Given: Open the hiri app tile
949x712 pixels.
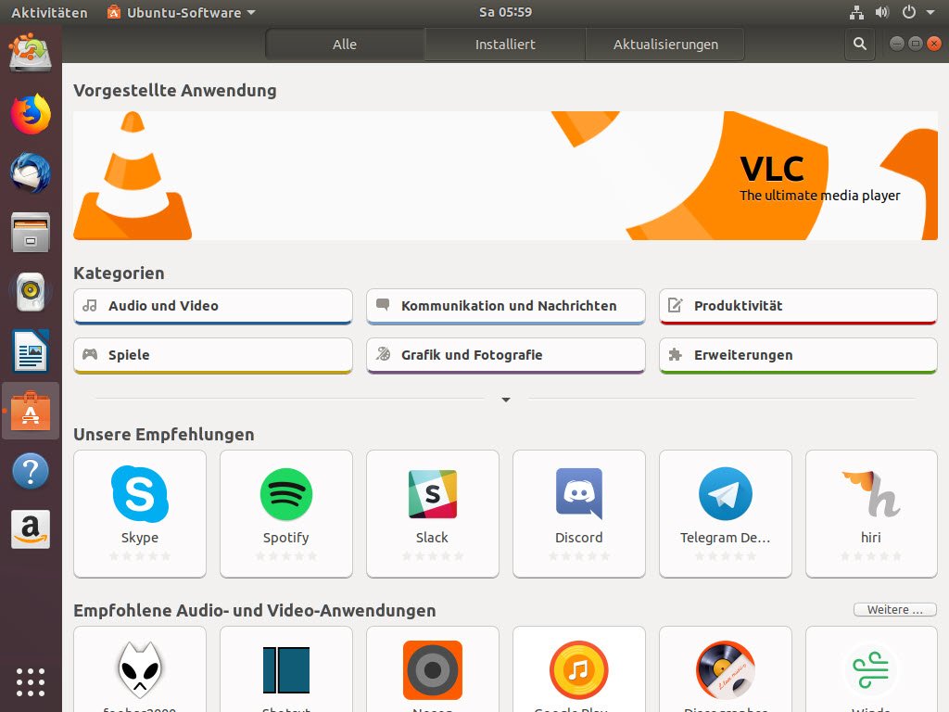Looking at the screenshot, I should (871, 514).
